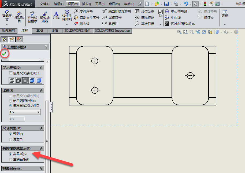Run the Spell Checker tool
Viewport: 245px width, 173px height.
coord(32,17)
